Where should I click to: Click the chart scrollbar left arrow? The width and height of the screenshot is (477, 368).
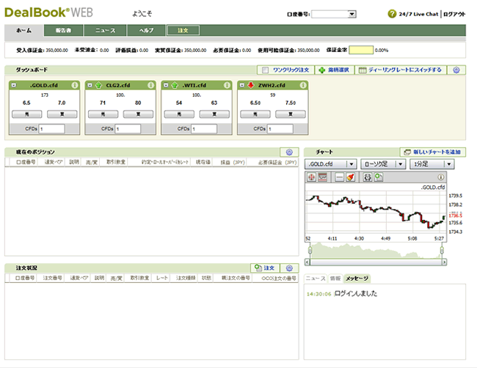coord(307,262)
